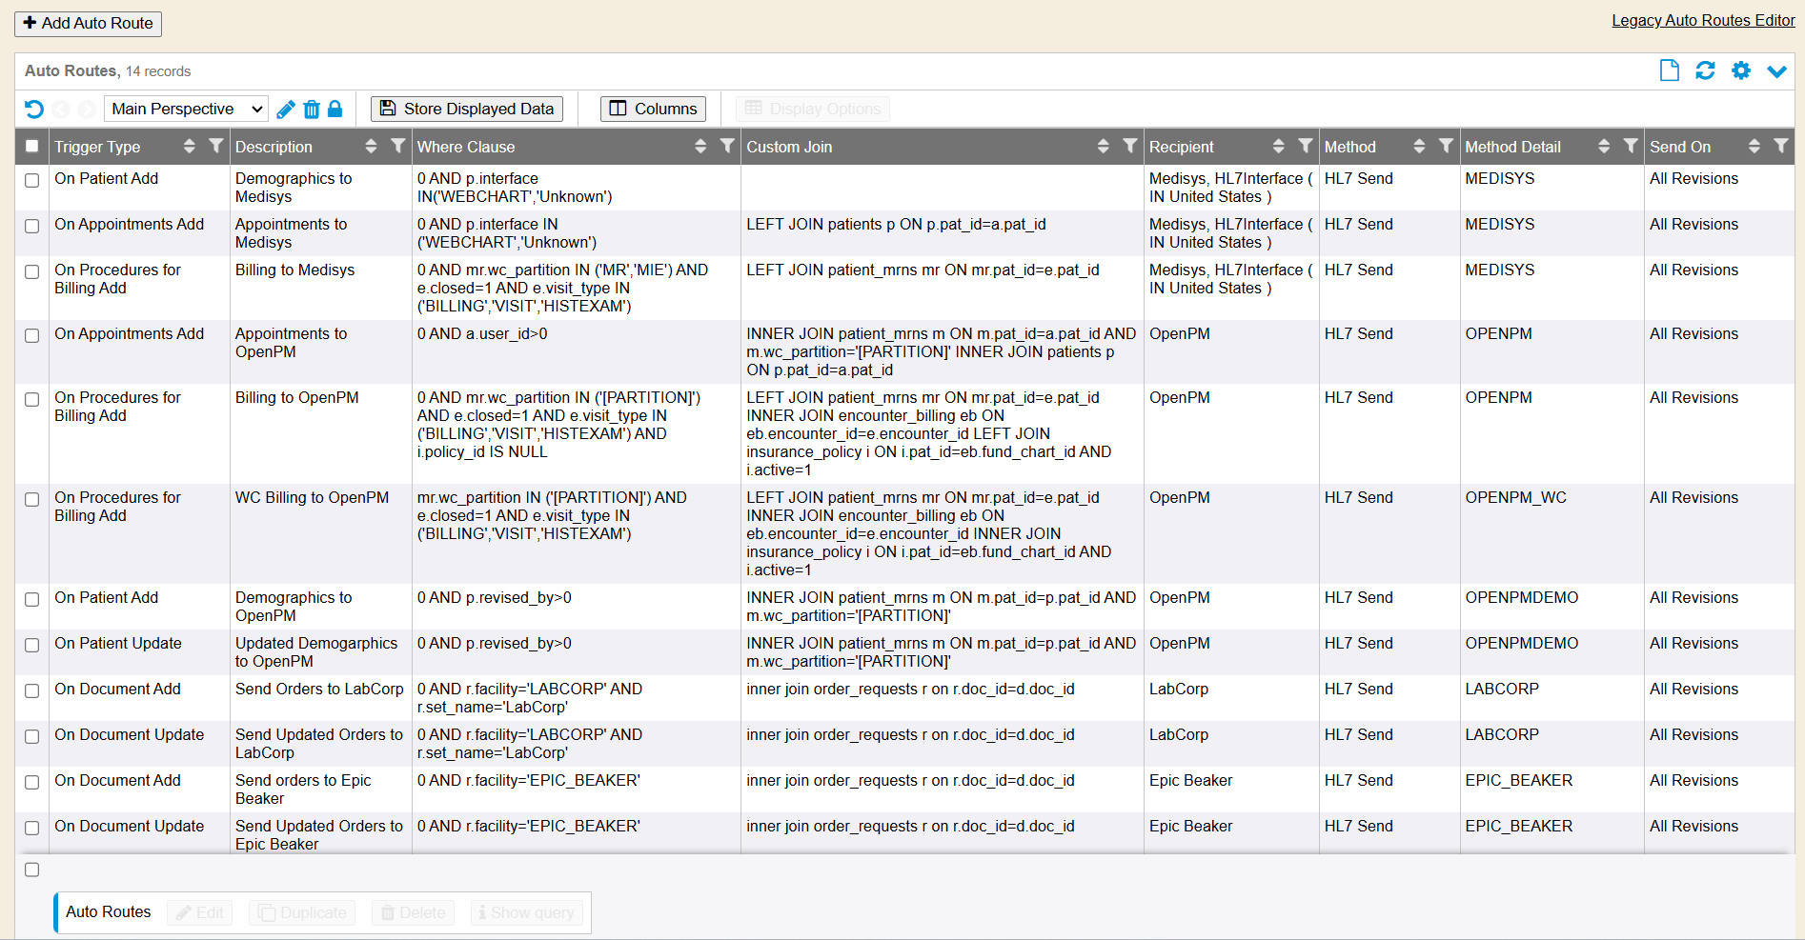Screen dimensions: 1805x940
Task: Sort by the Method column
Action: 1419,146
